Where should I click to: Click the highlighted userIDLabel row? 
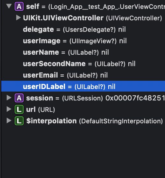coord(83,86)
